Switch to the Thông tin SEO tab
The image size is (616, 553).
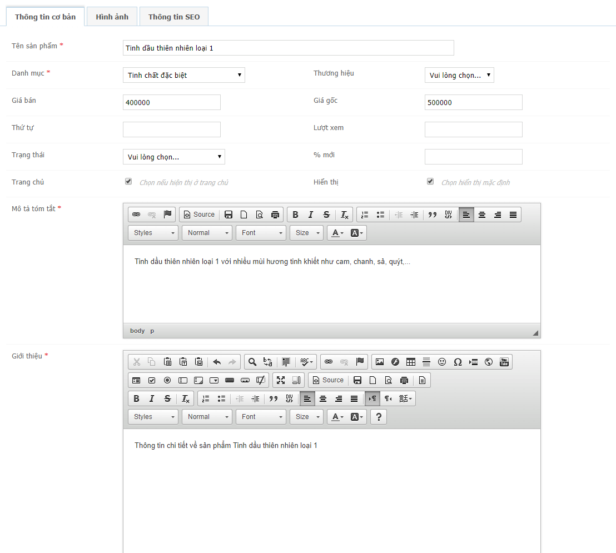tap(174, 17)
